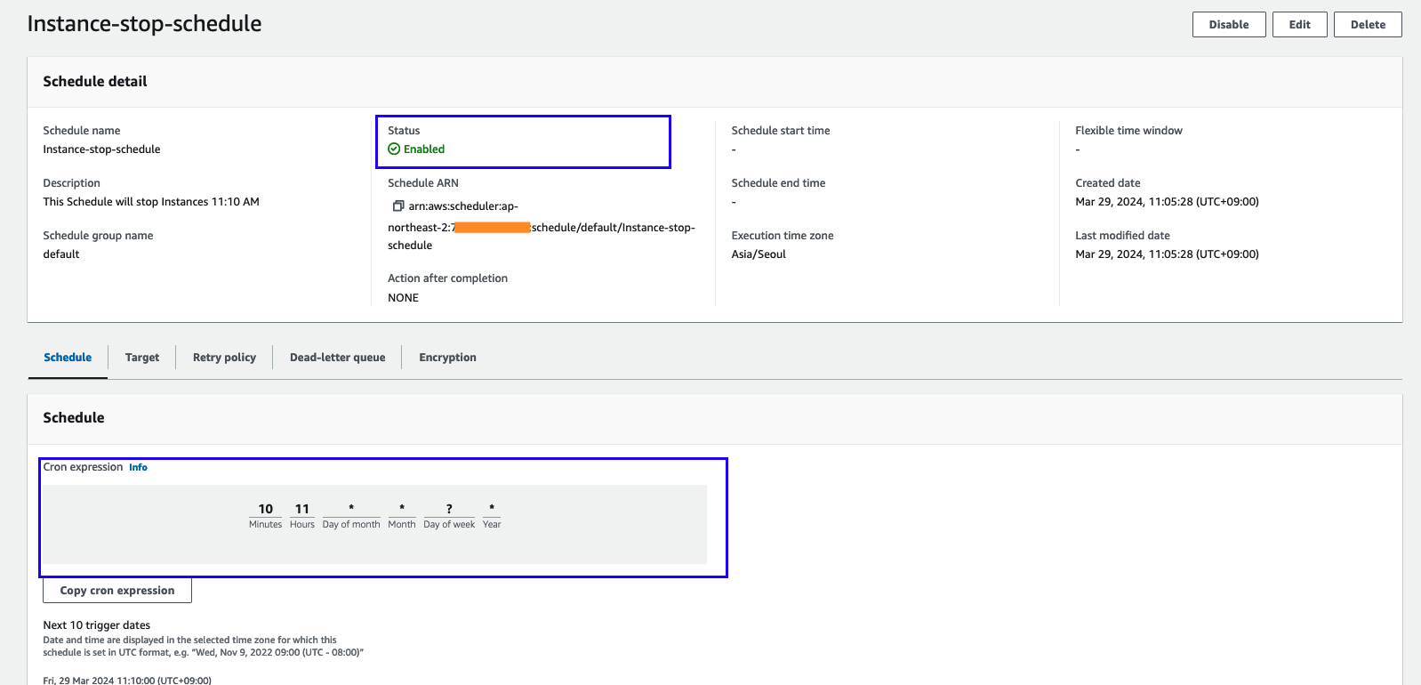Click the Copy cron expression button
Image resolution: width=1421 pixels, height=685 pixels.
point(117,591)
